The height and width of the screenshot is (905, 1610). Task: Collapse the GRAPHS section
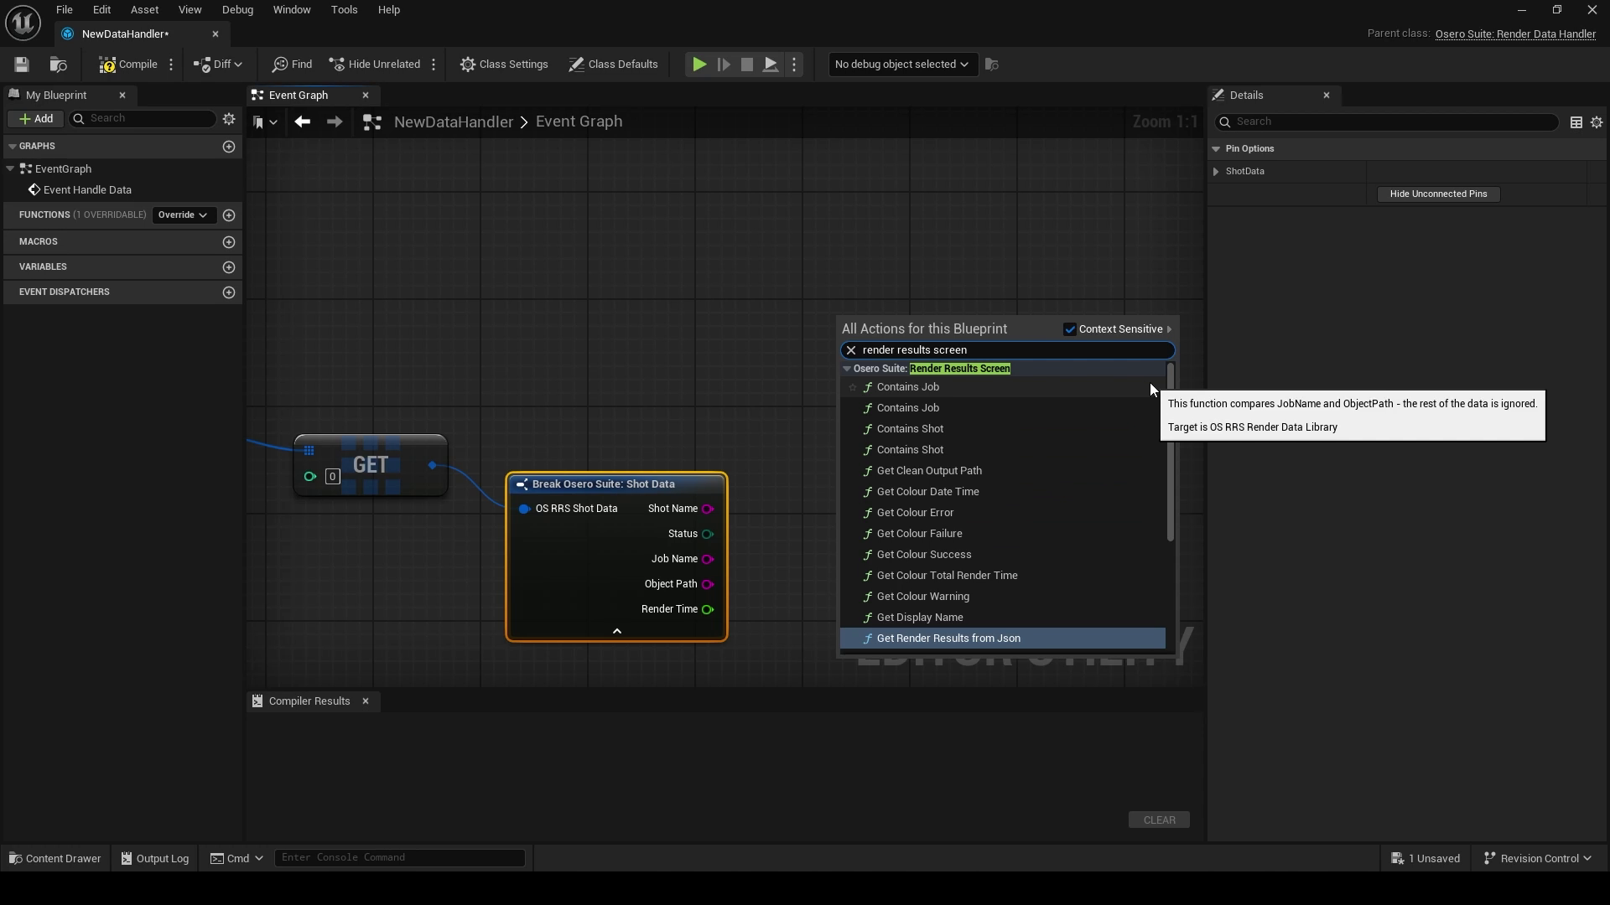pos(13,147)
